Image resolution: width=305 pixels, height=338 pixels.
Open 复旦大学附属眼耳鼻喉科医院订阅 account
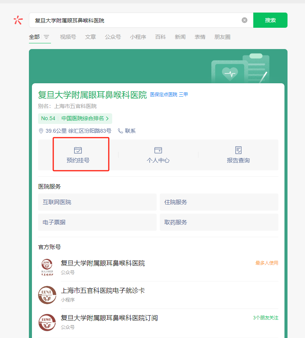pyautogui.click(x=158, y=322)
